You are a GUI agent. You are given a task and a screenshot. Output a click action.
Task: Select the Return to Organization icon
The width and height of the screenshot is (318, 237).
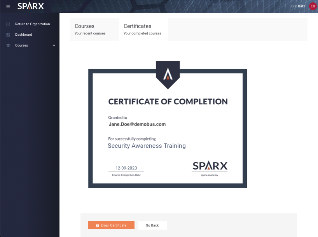(8, 24)
